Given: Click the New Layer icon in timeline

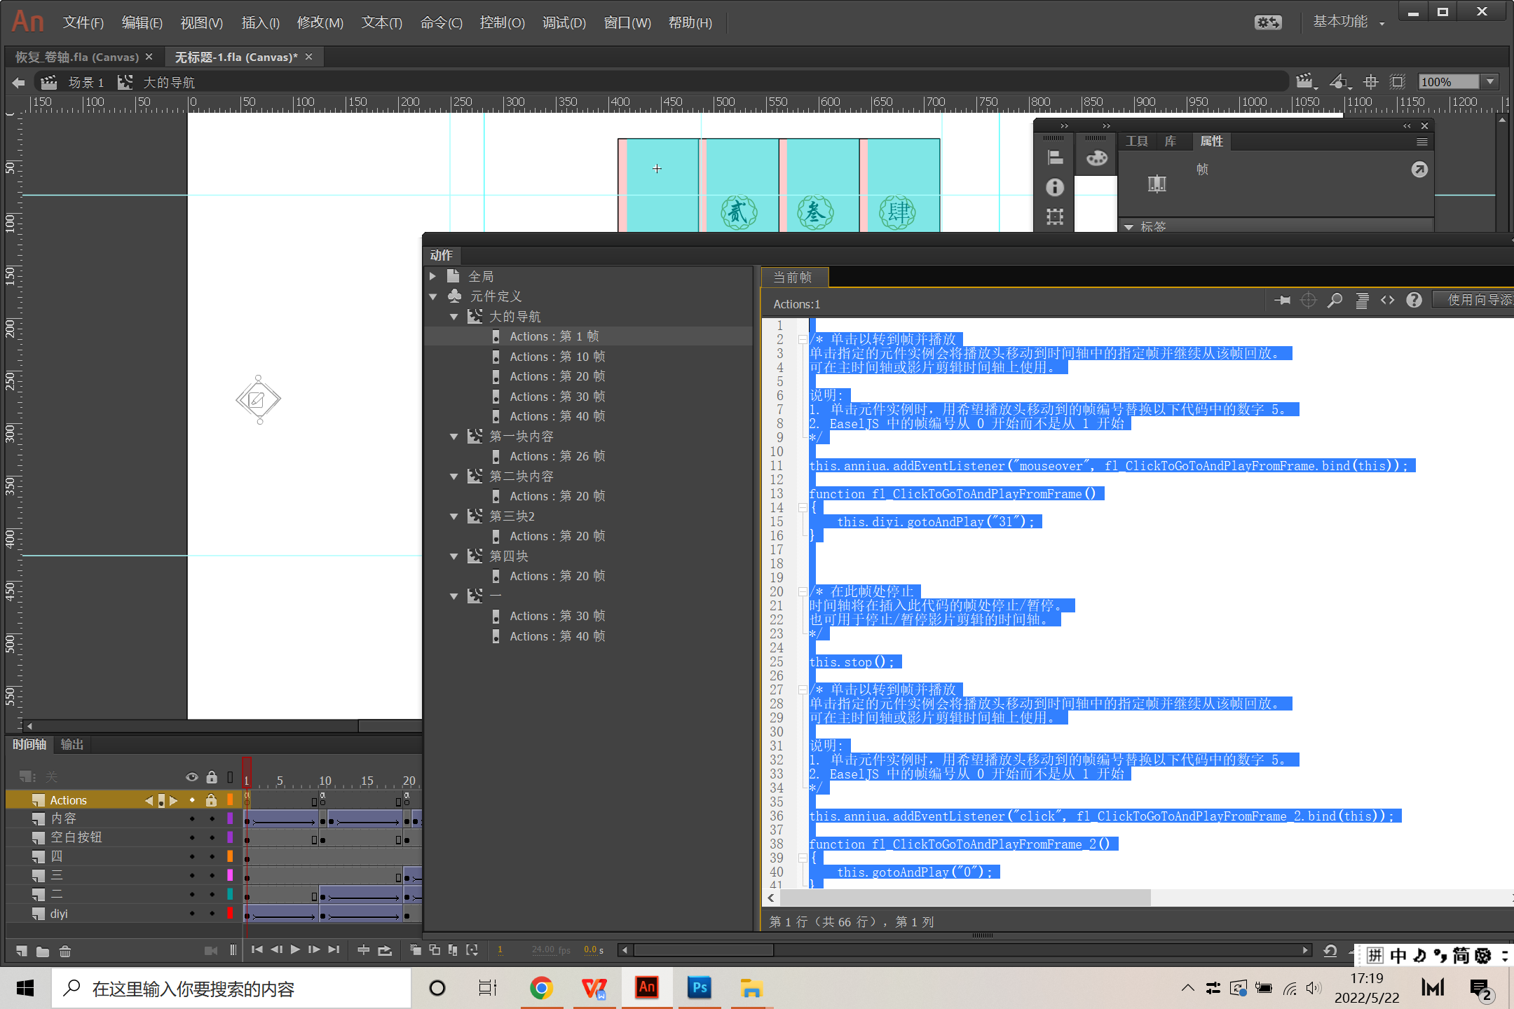Looking at the screenshot, I should point(21,951).
